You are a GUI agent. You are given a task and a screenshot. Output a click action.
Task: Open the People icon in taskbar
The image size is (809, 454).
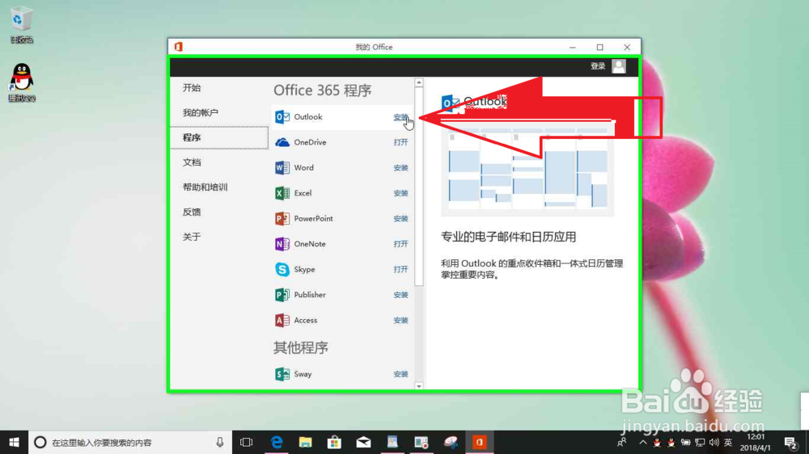[x=621, y=442]
